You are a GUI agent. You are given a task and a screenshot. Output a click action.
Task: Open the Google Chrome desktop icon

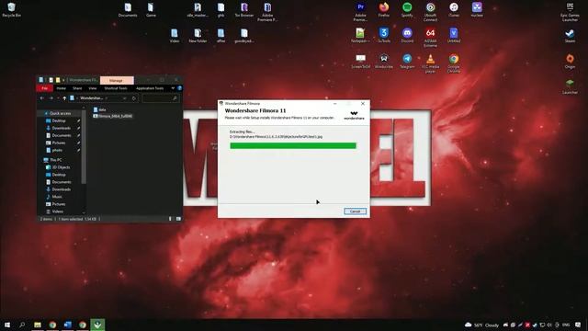click(x=454, y=63)
